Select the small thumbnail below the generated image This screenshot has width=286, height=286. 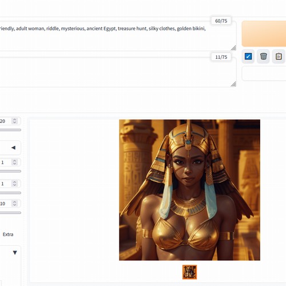pyautogui.click(x=189, y=272)
